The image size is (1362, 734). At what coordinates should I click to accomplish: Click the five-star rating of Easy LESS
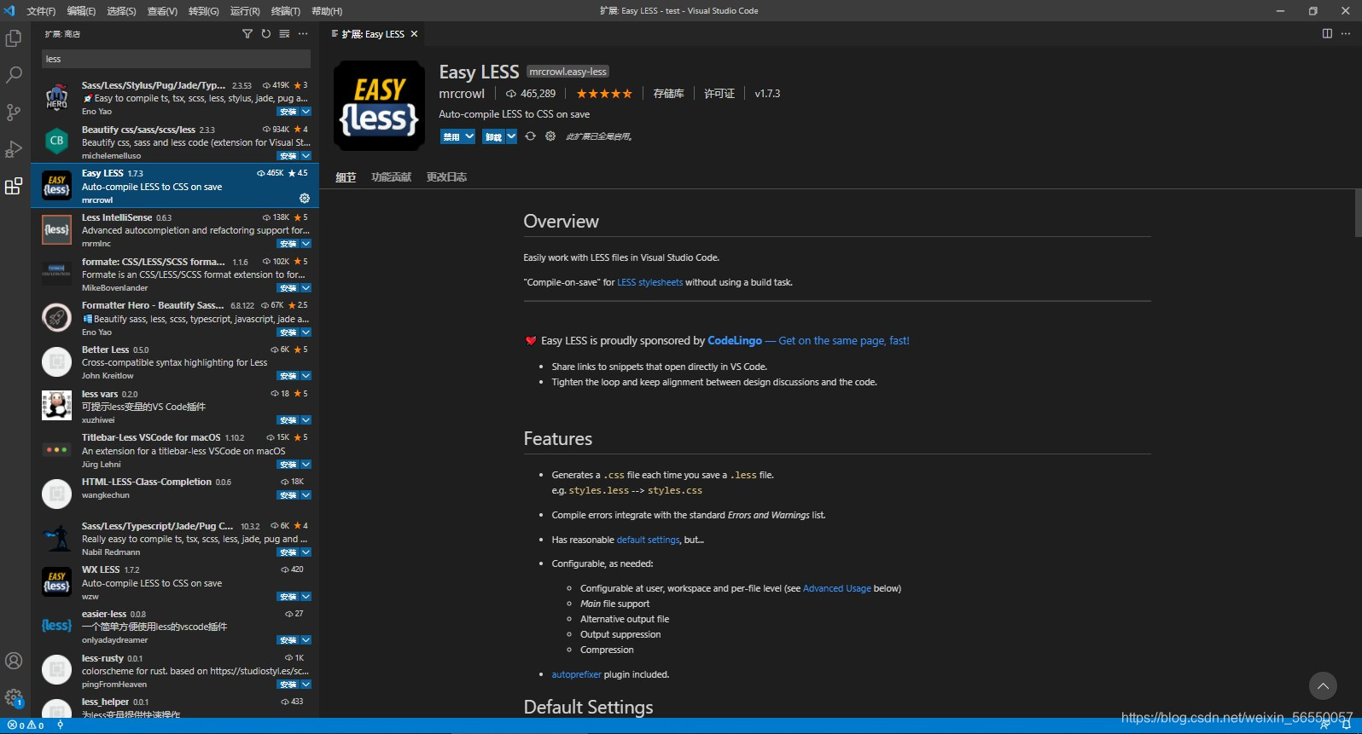pyautogui.click(x=604, y=94)
